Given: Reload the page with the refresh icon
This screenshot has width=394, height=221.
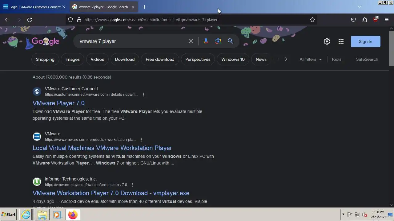Looking at the screenshot, I should (x=30, y=20).
